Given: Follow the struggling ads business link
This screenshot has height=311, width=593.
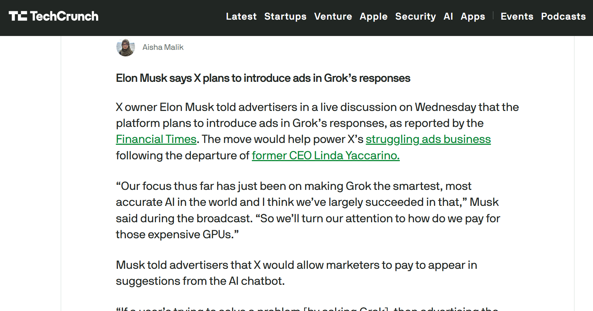Looking at the screenshot, I should (428, 139).
